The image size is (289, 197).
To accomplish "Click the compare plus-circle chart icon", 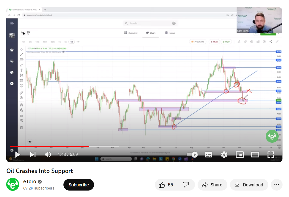I will tap(264, 42).
